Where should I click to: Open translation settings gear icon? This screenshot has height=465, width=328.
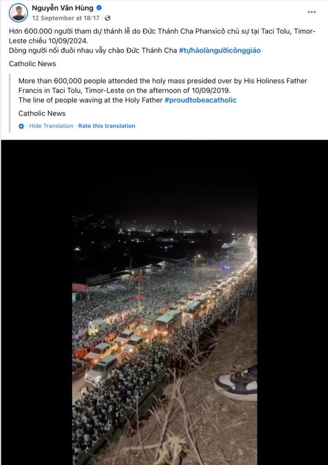point(21,126)
